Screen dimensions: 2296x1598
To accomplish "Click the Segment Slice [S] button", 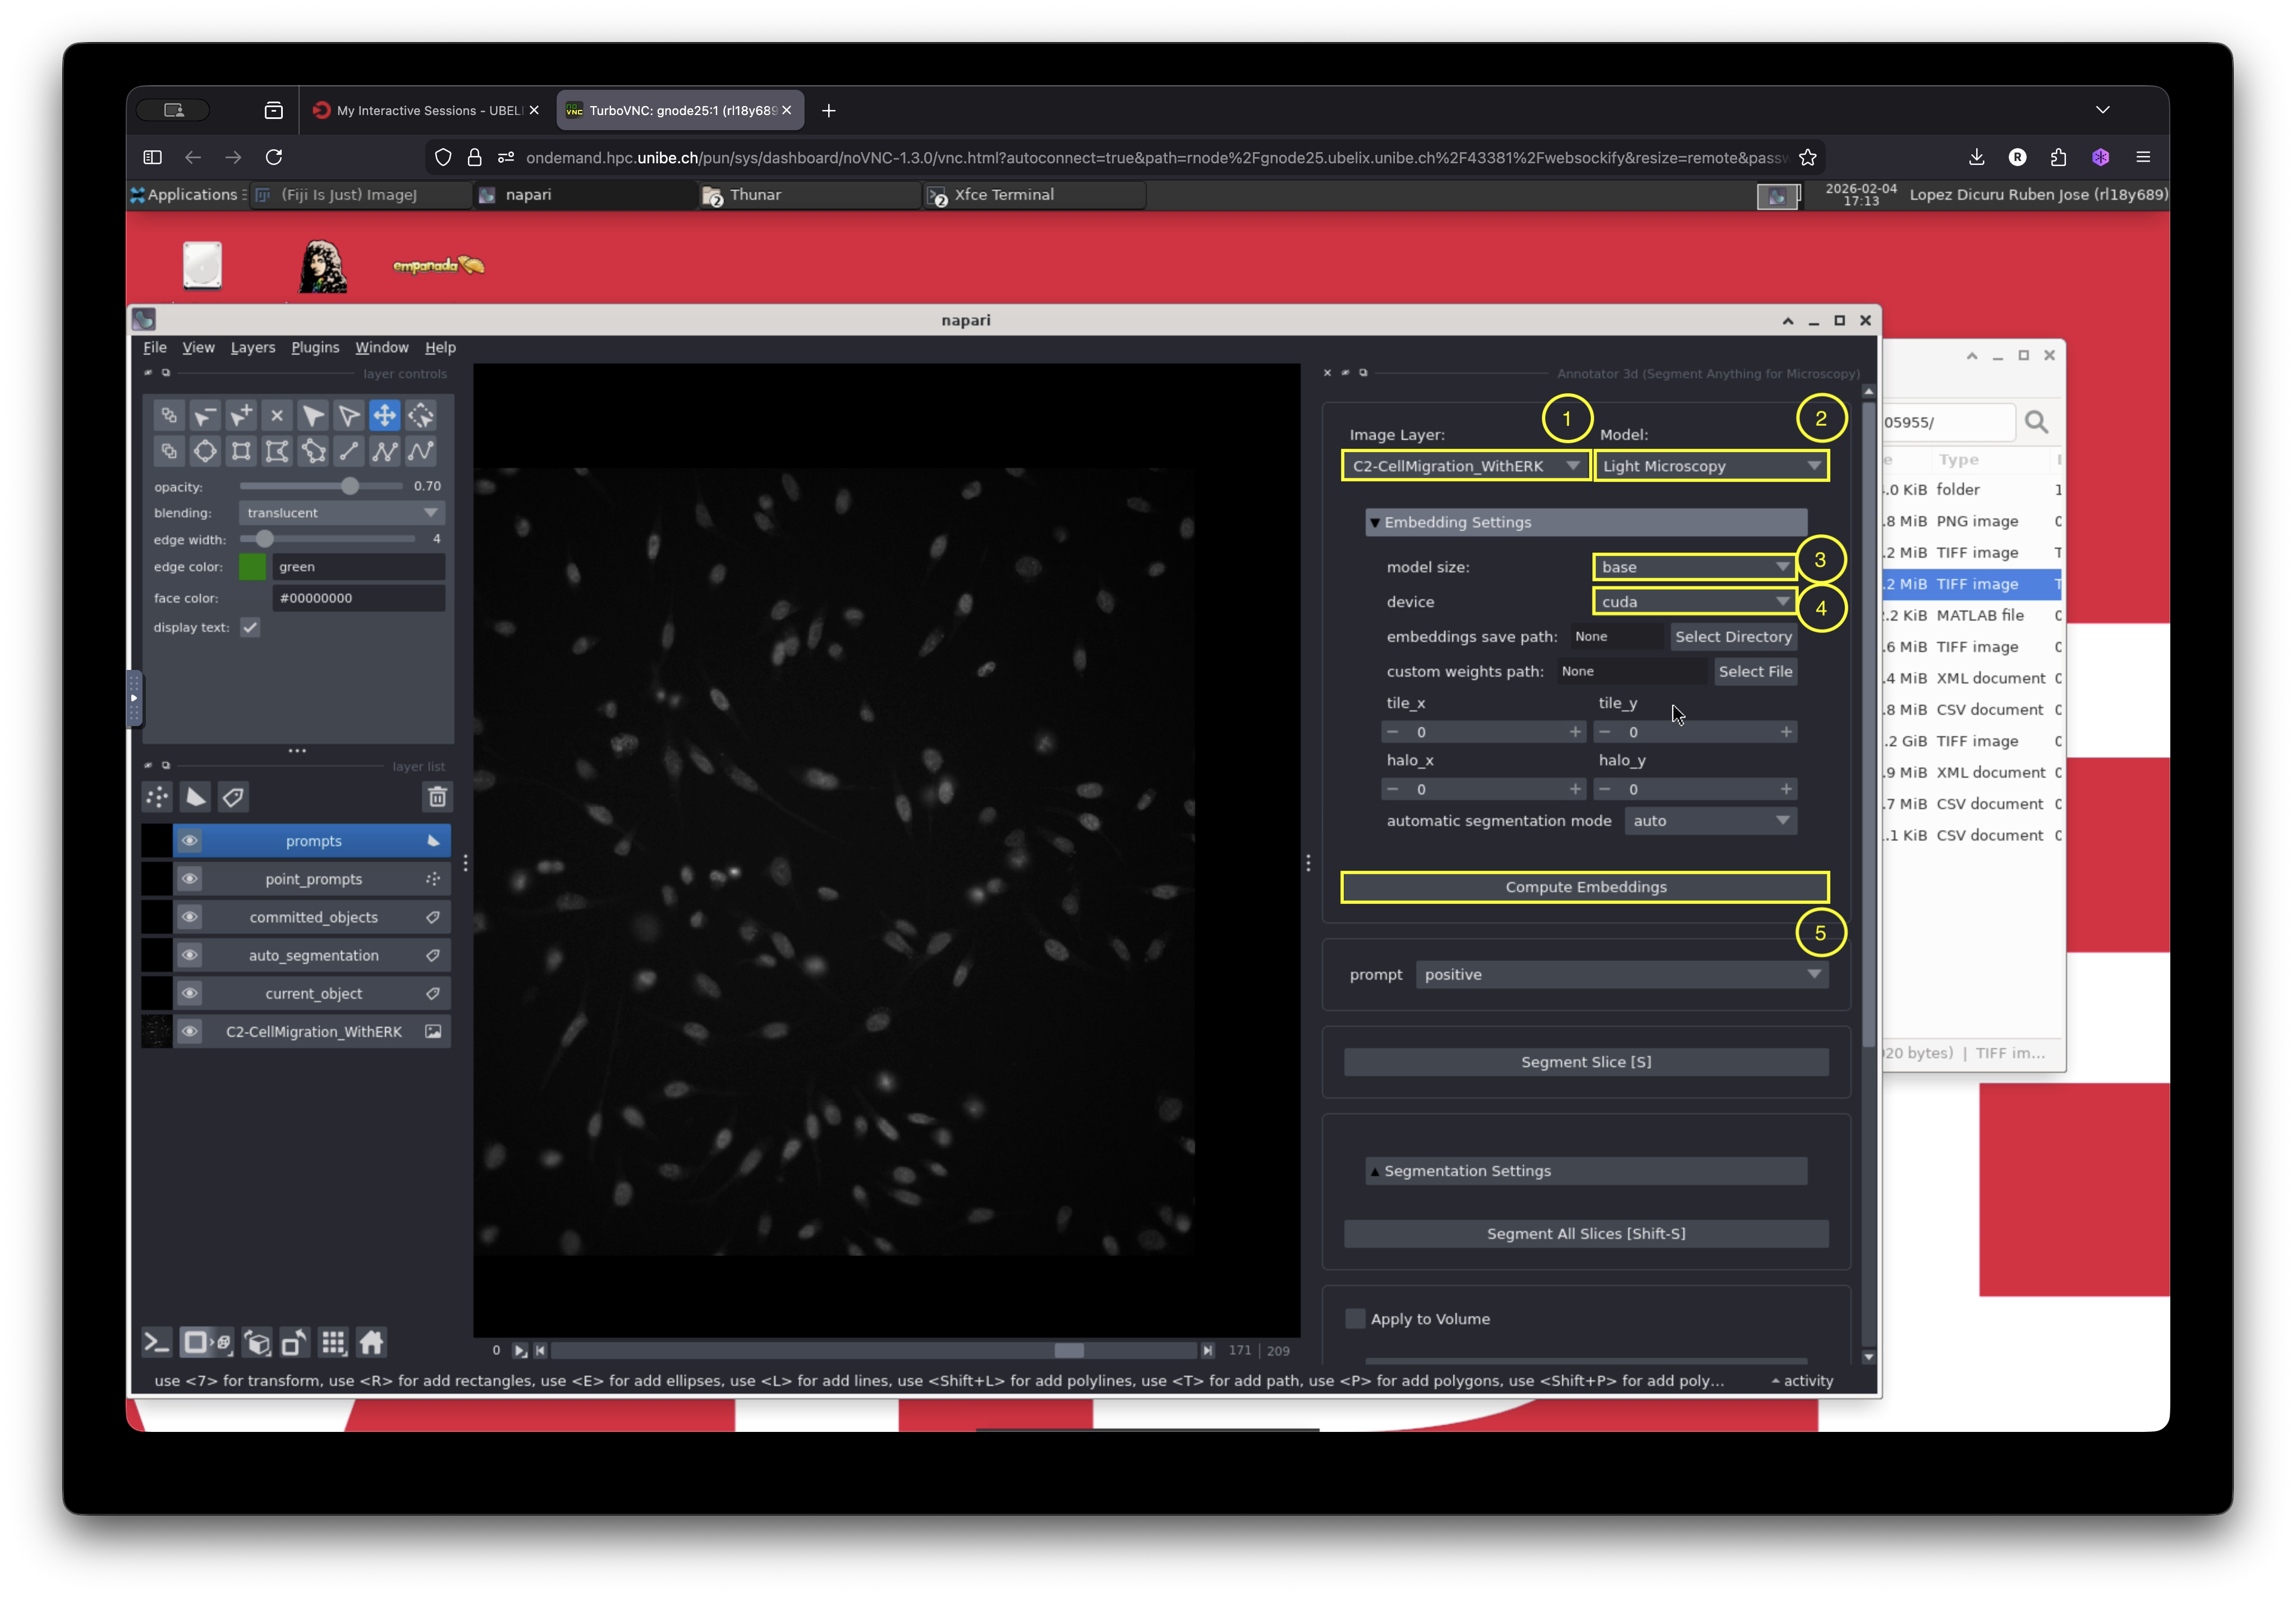I will [x=1585, y=1062].
